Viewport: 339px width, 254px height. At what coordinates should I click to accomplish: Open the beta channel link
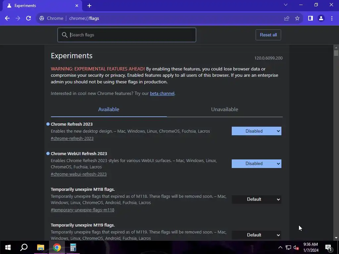[x=162, y=94]
